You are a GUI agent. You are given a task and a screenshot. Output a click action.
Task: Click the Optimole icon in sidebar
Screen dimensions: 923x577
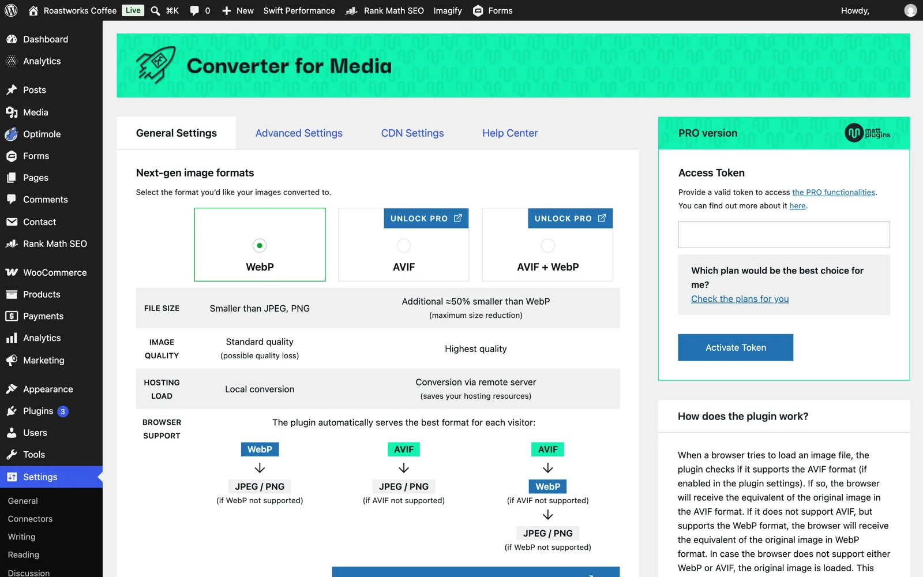pos(12,134)
